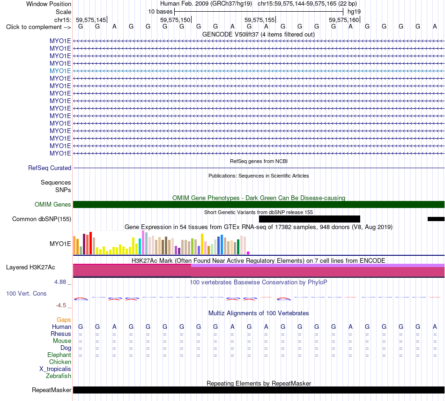Click the OMIM Genes track label
445x401 pixels.
point(52,204)
